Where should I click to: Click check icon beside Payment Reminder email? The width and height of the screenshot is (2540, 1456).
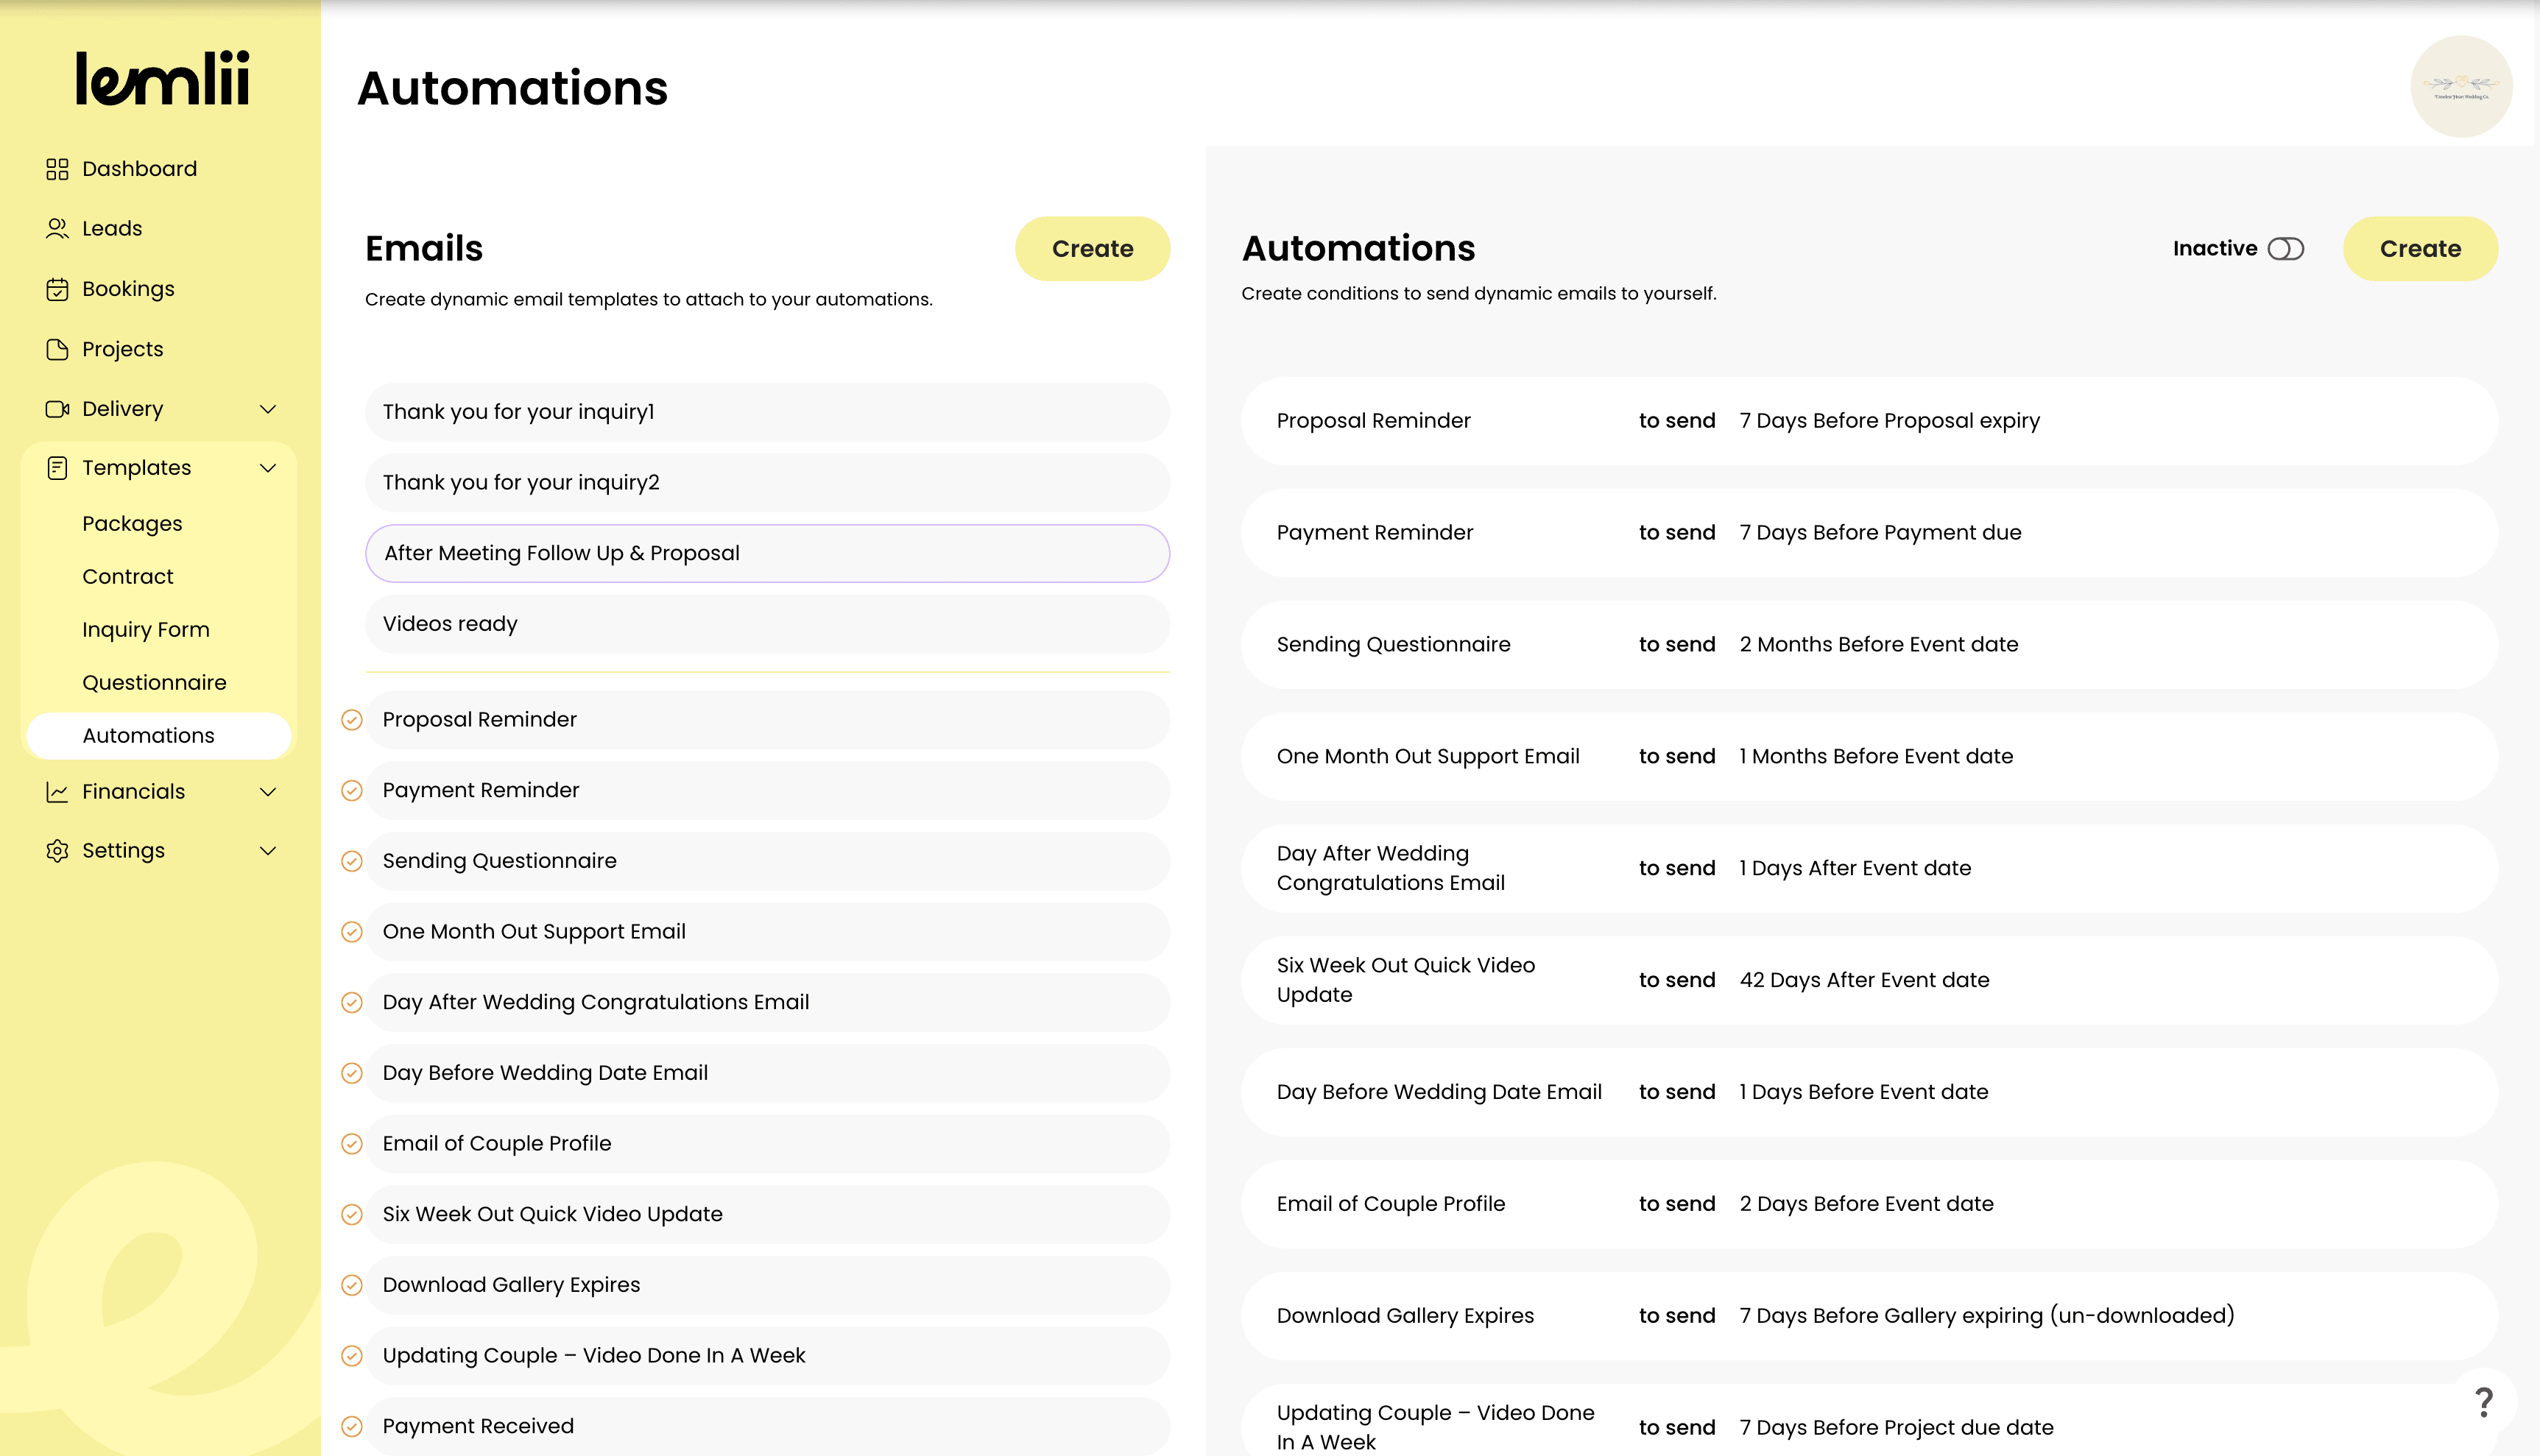[352, 791]
